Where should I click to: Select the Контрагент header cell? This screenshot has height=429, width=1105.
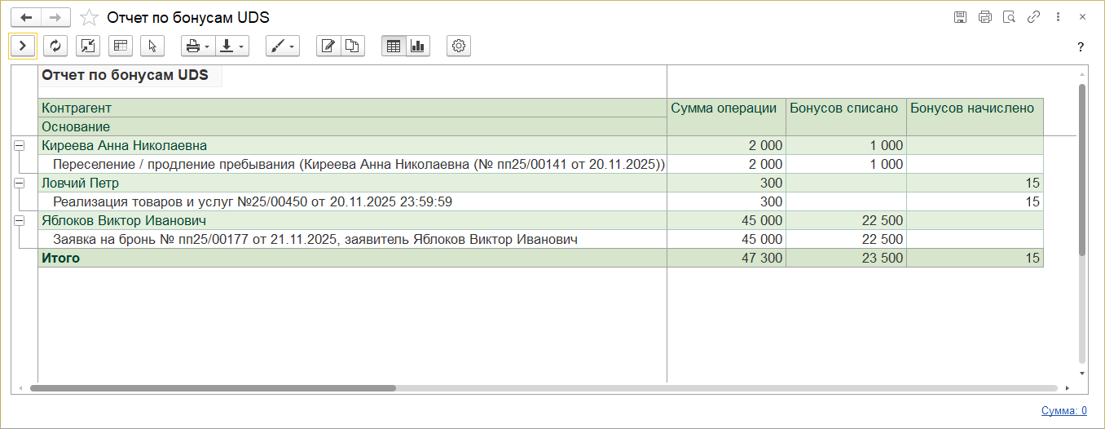(x=352, y=108)
